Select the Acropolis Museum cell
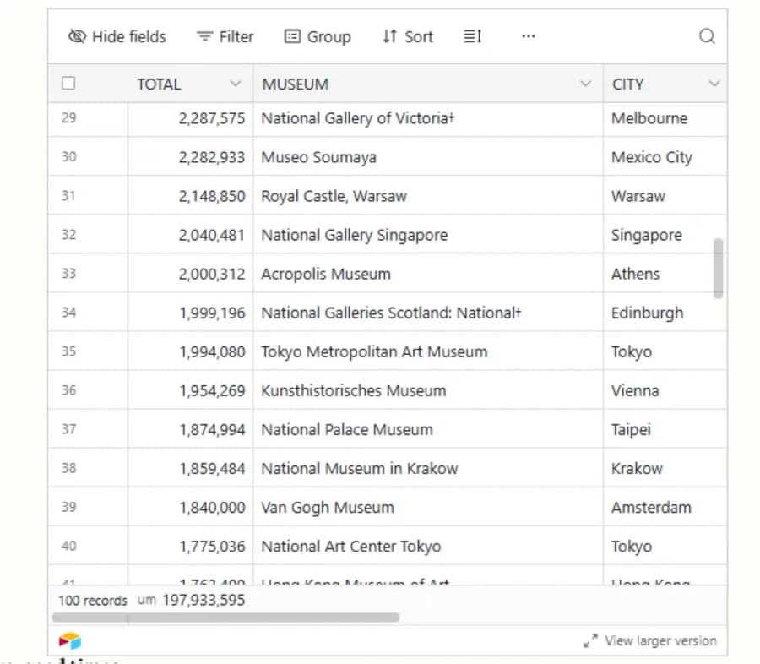The height and width of the screenshot is (664, 760). click(x=428, y=274)
